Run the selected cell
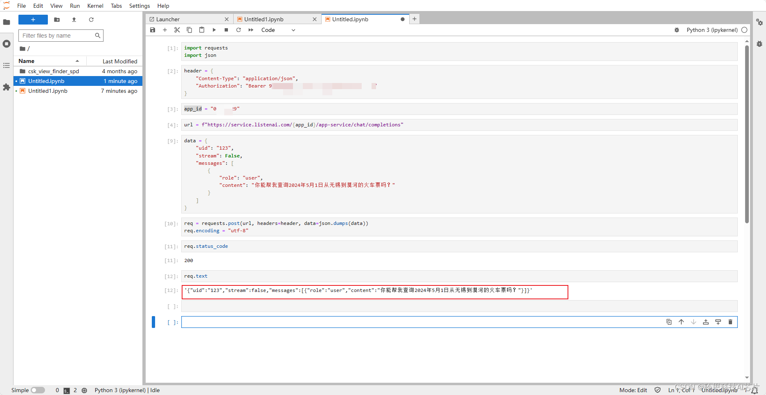Image resolution: width=766 pixels, height=395 pixels. [x=214, y=30]
